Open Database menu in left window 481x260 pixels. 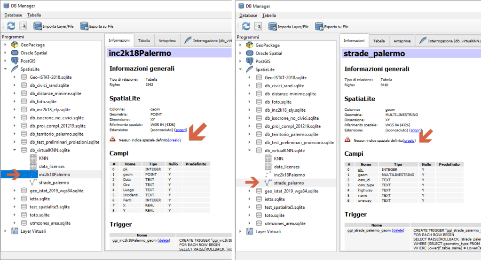pyautogui.click(x=13, y=15)
